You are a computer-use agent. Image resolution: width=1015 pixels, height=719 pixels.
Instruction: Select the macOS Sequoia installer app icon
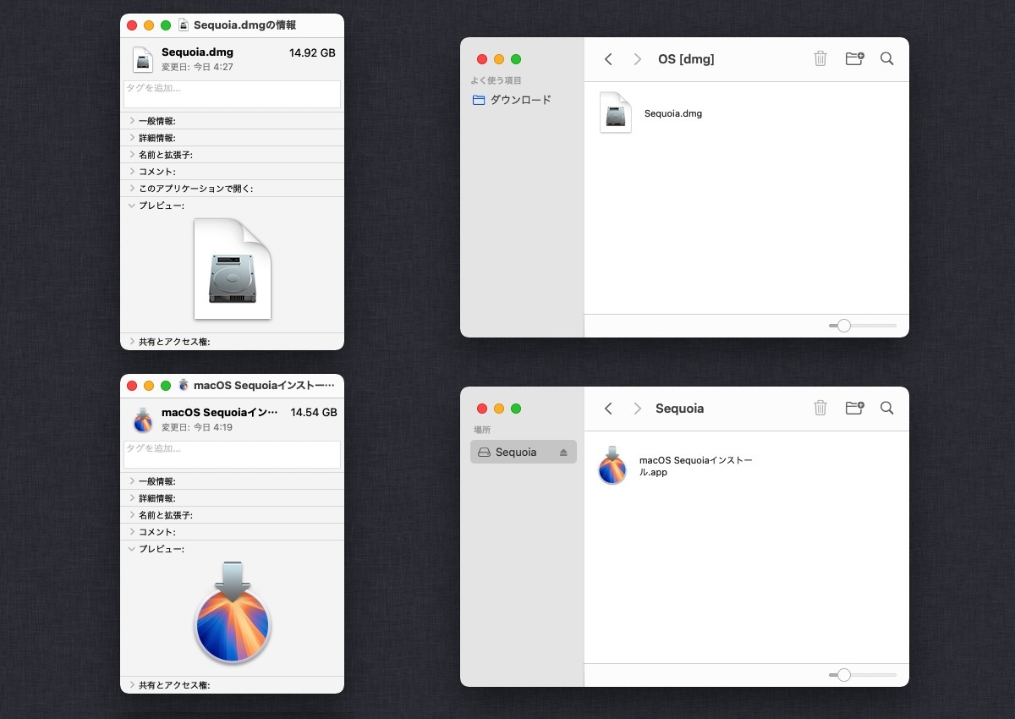pyautogui.click(x=612, y=465)
